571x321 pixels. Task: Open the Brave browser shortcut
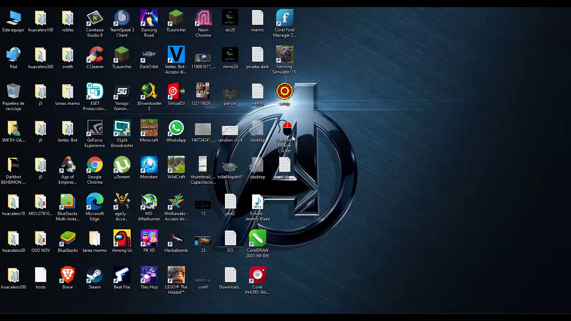coord(67,277)
